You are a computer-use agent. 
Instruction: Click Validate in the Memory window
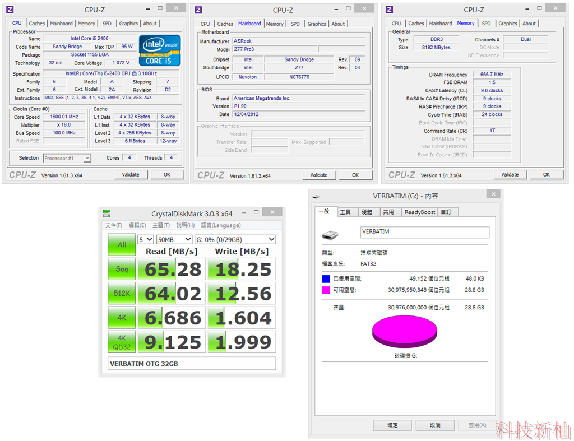pos(510,175)
